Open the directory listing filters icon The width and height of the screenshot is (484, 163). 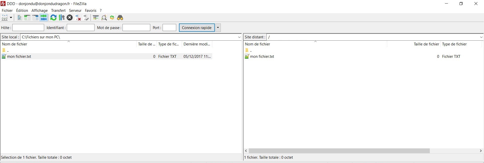pos(96,18)
